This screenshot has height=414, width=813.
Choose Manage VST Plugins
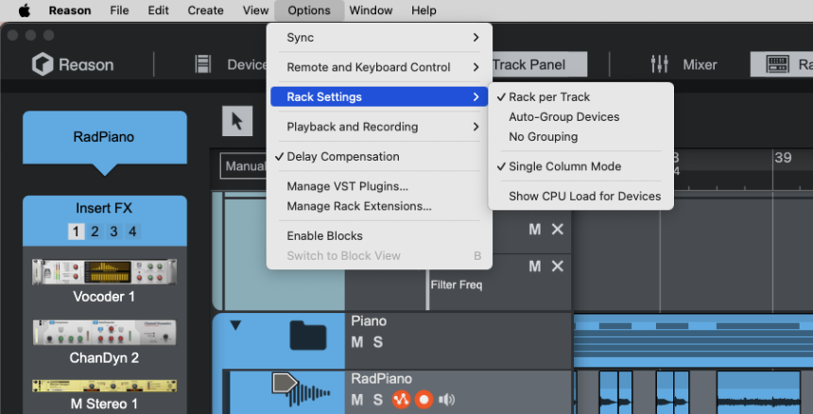pos(379,186)
